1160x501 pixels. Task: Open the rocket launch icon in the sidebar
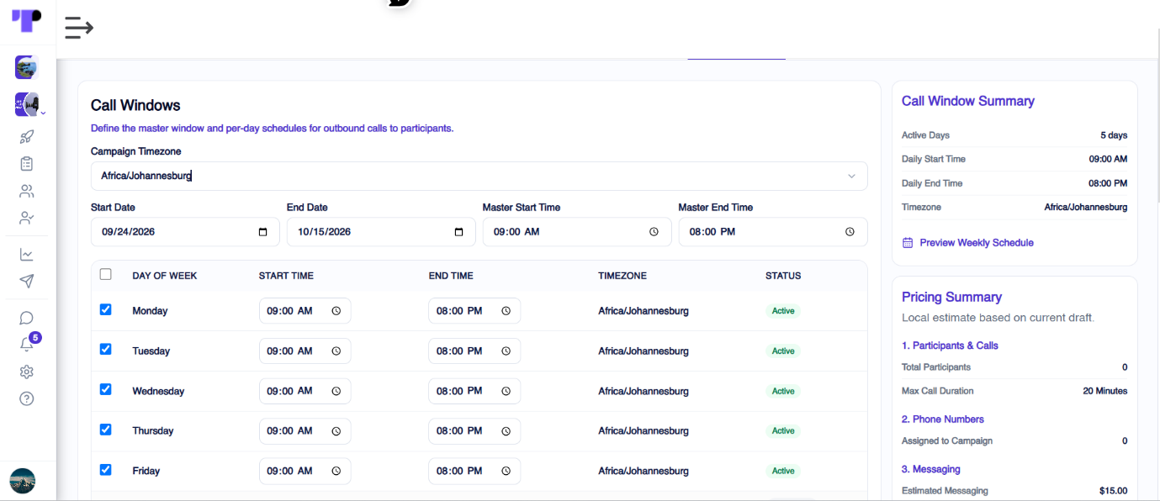27,137
